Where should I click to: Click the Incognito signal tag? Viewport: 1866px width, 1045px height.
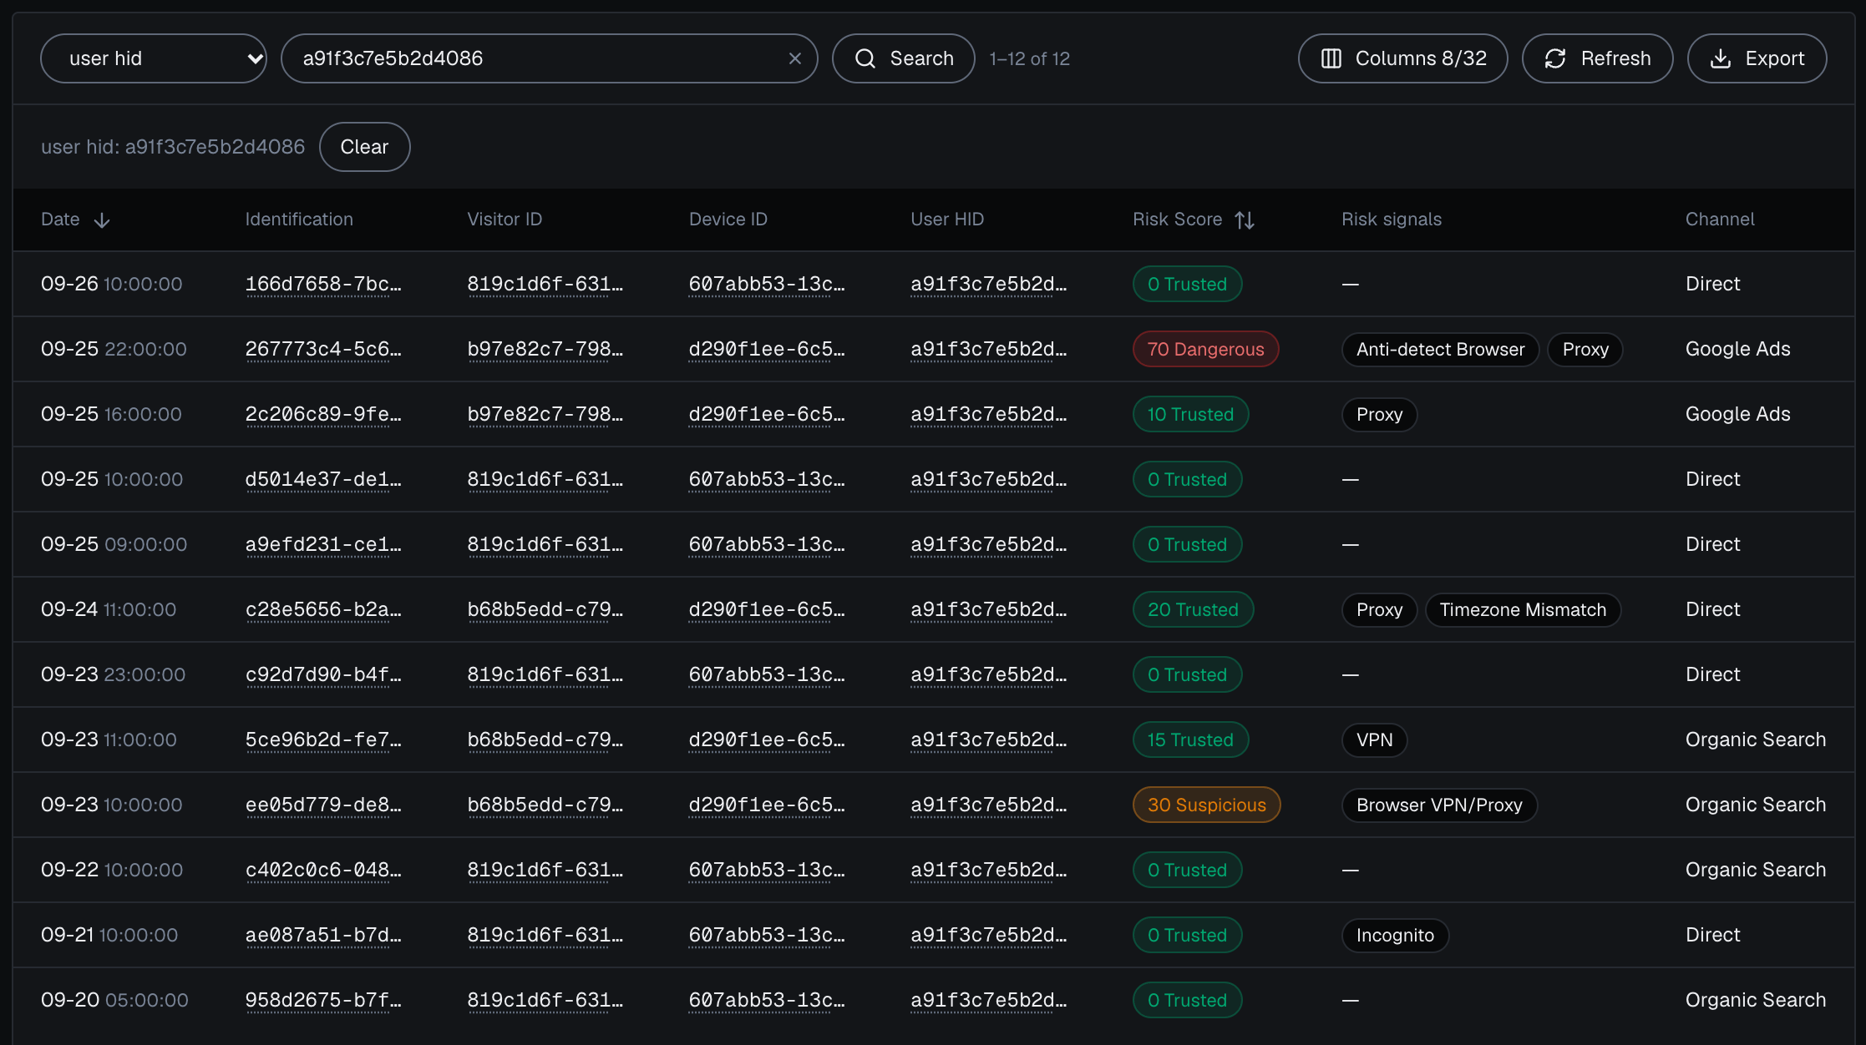tap(1395, 935)
